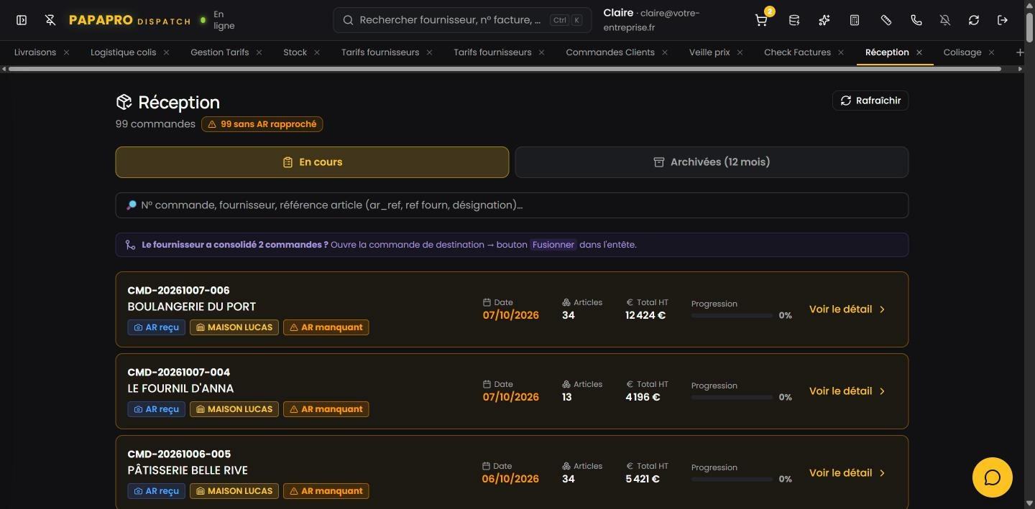Close the Stock tab
The image size is (1035, 509).
coord(316,52)
